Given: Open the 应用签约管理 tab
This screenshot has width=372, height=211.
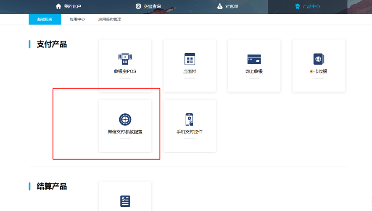Looking at the screenshot, I should pyautogui.click(x=109, y=19).
